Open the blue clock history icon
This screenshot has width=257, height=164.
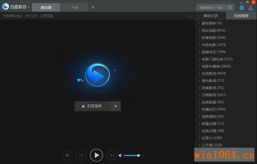pyautogui.click(x=242, y=8)
